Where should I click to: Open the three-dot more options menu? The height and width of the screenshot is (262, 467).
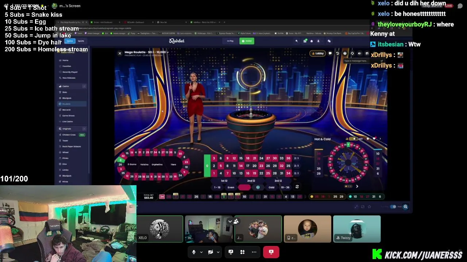point(254,252)
